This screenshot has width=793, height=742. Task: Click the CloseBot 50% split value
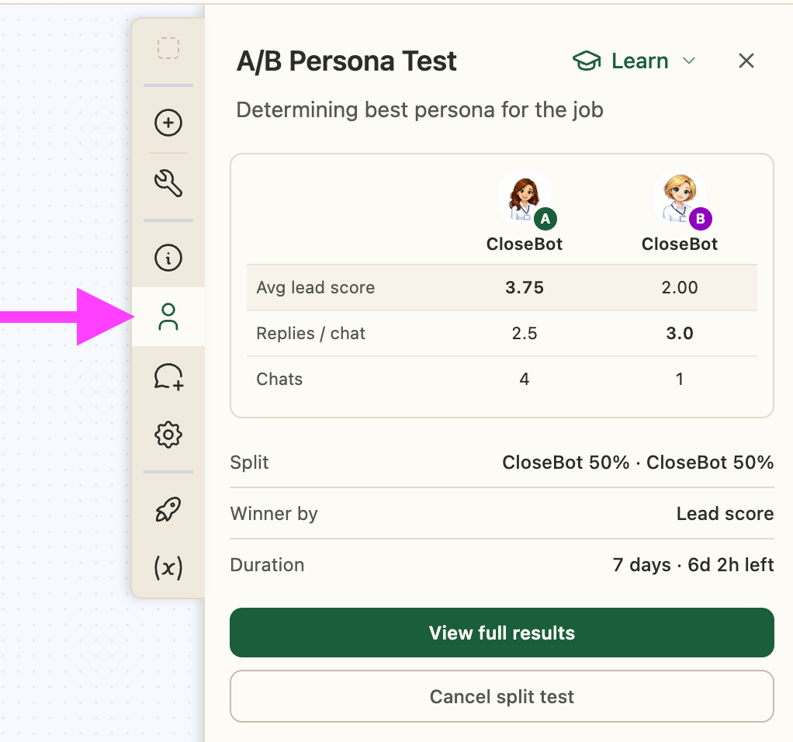pyautogui.click(x=638, y=463)
